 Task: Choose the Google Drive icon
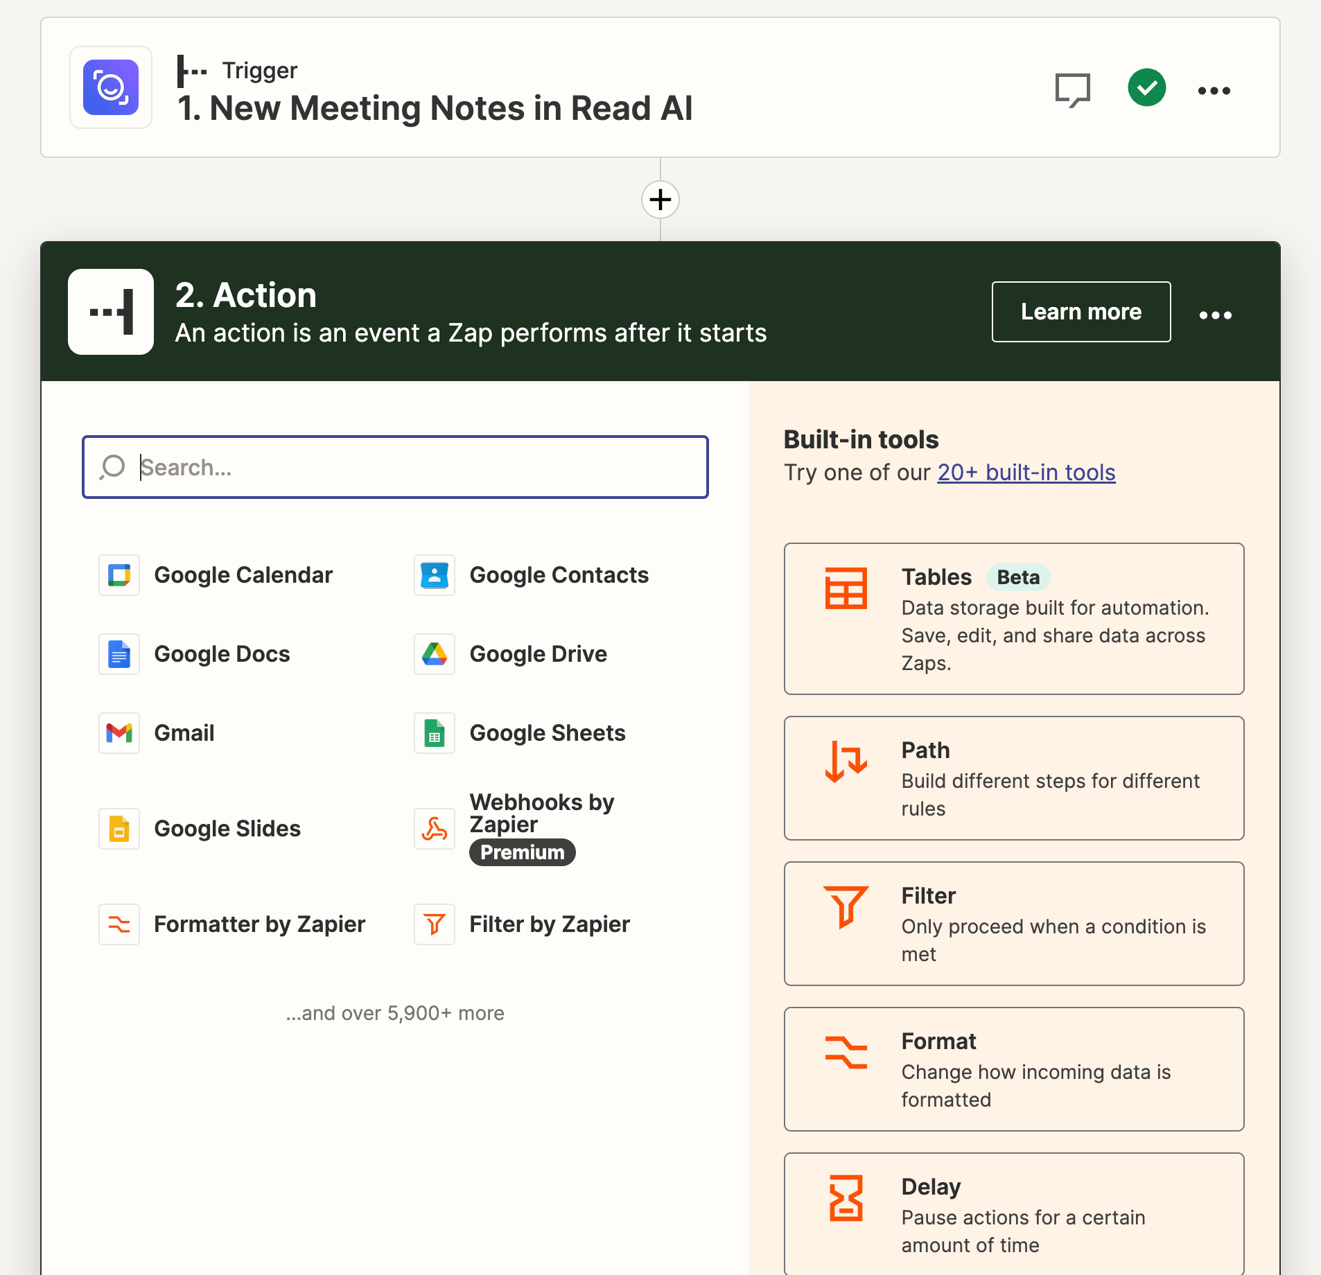[x=435, y=654]
